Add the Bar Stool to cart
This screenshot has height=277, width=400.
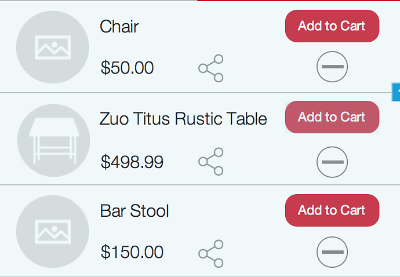point(332,210)
